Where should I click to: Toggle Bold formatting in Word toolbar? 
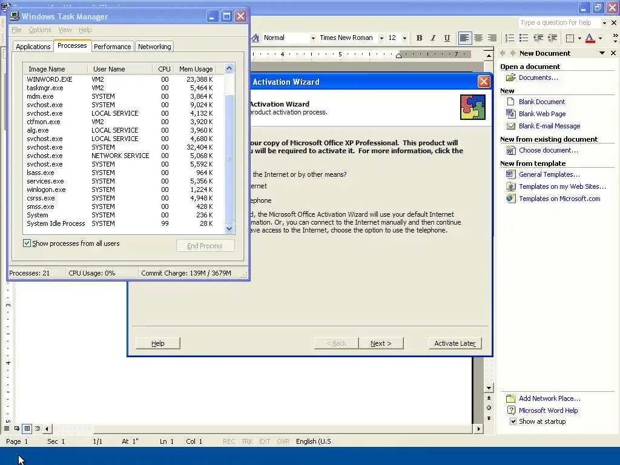click(x=419, y=38)
